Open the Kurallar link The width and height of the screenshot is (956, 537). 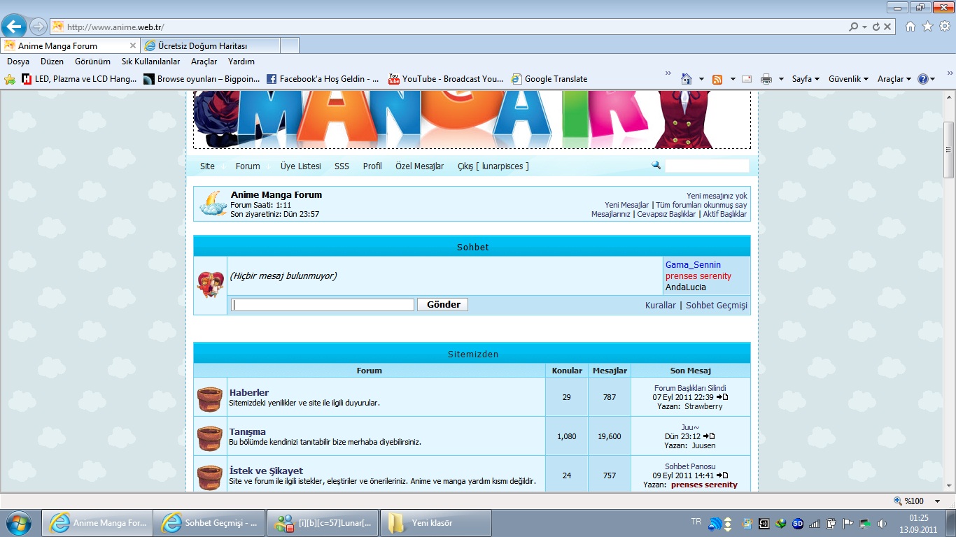(661, 306)
